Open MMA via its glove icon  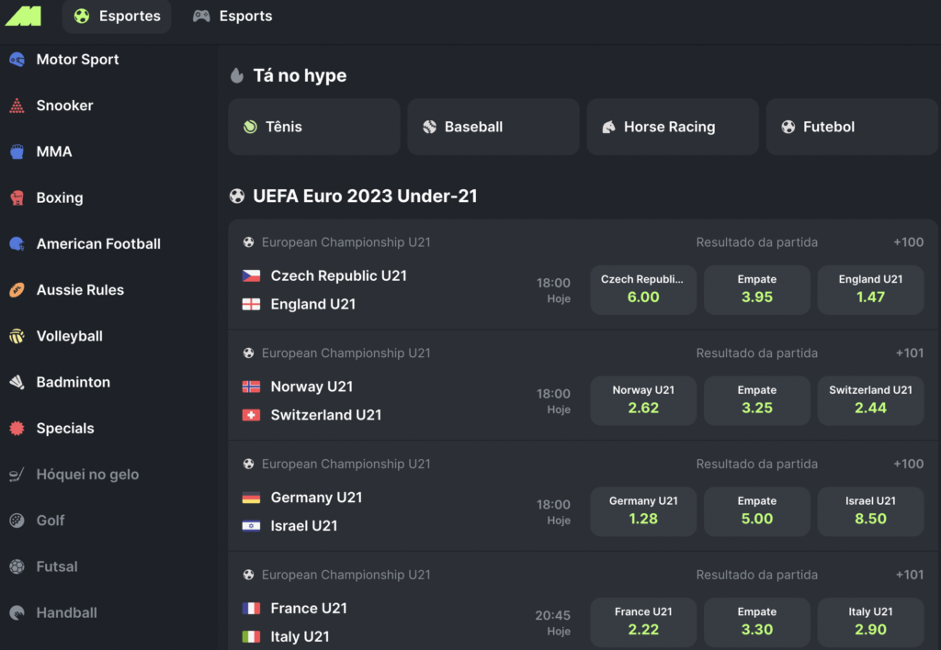[x=17, y=151]
